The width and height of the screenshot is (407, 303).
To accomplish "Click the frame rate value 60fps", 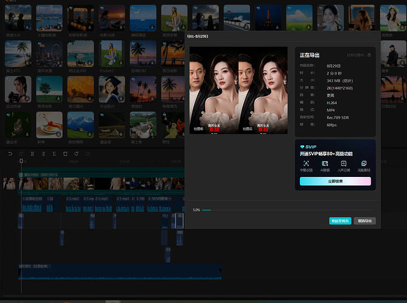I will [331, 125].
